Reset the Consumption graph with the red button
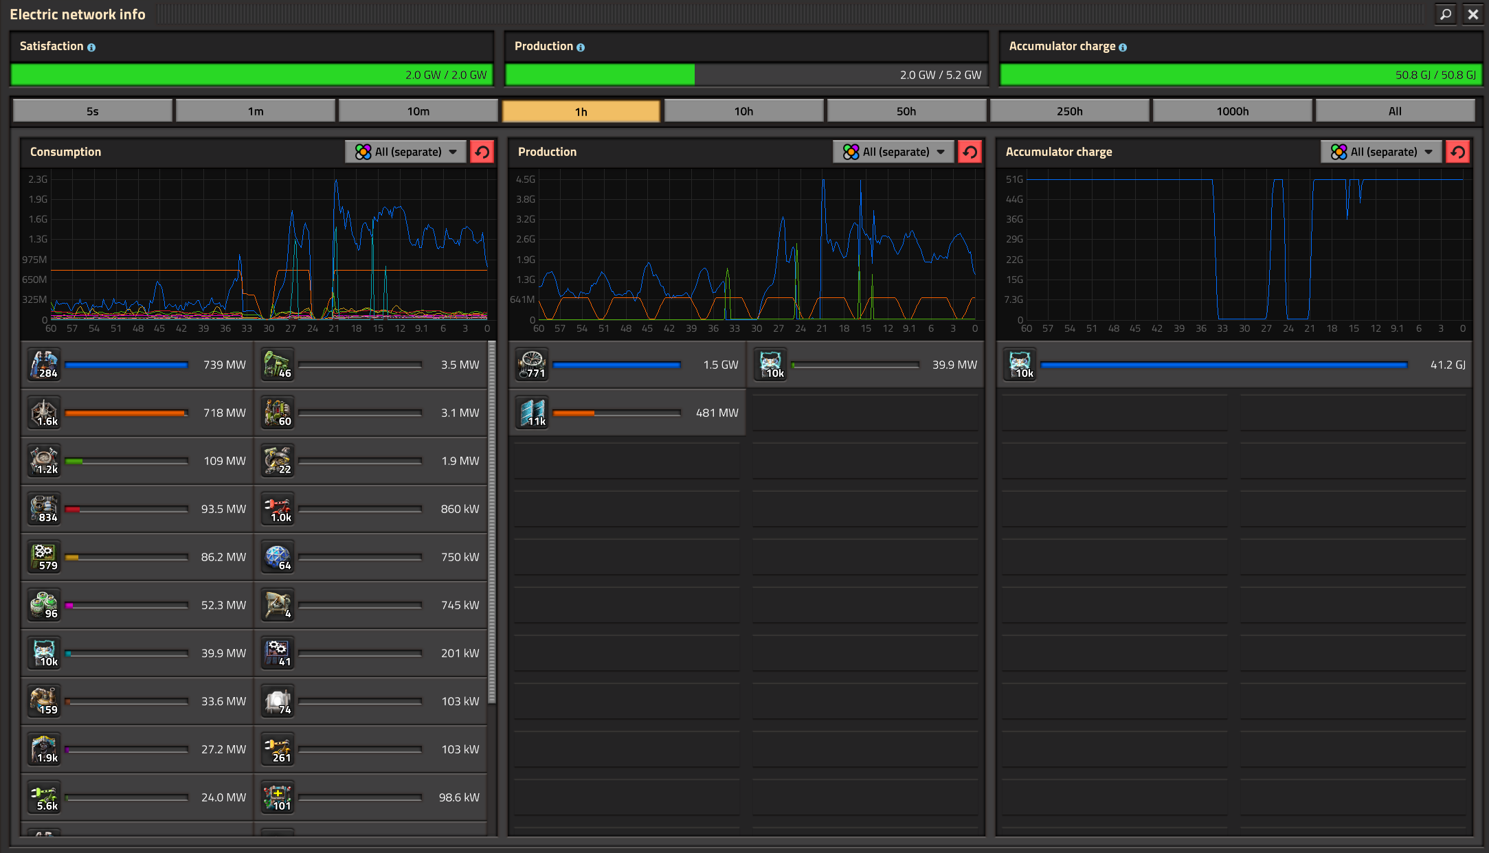The height and width of the screenshot is (853, 1489). (482, 152)
